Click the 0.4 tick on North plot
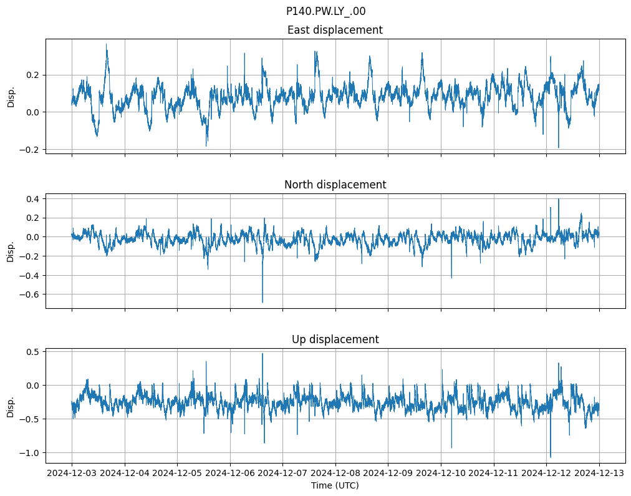Image resolution: width=631 pixels, height=496 pixels. [x=34, y=198]
